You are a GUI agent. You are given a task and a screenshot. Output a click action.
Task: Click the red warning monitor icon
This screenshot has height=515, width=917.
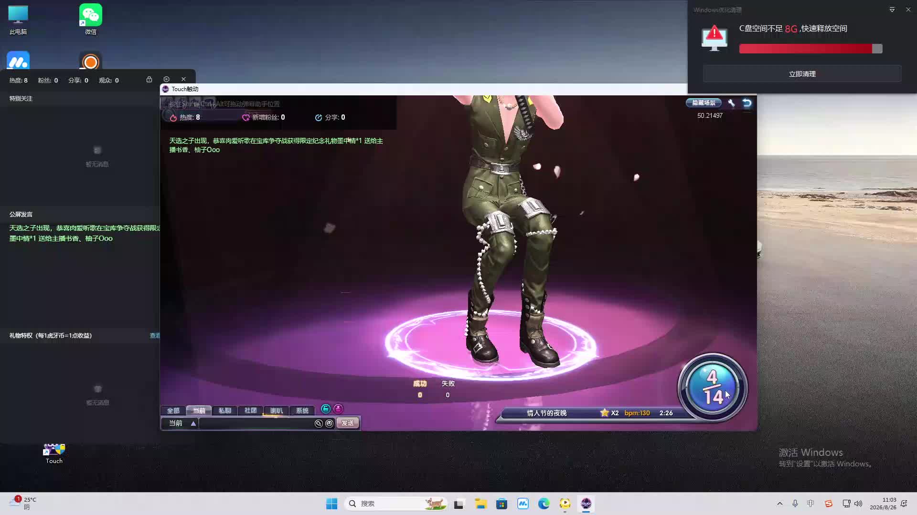(714, 38)
